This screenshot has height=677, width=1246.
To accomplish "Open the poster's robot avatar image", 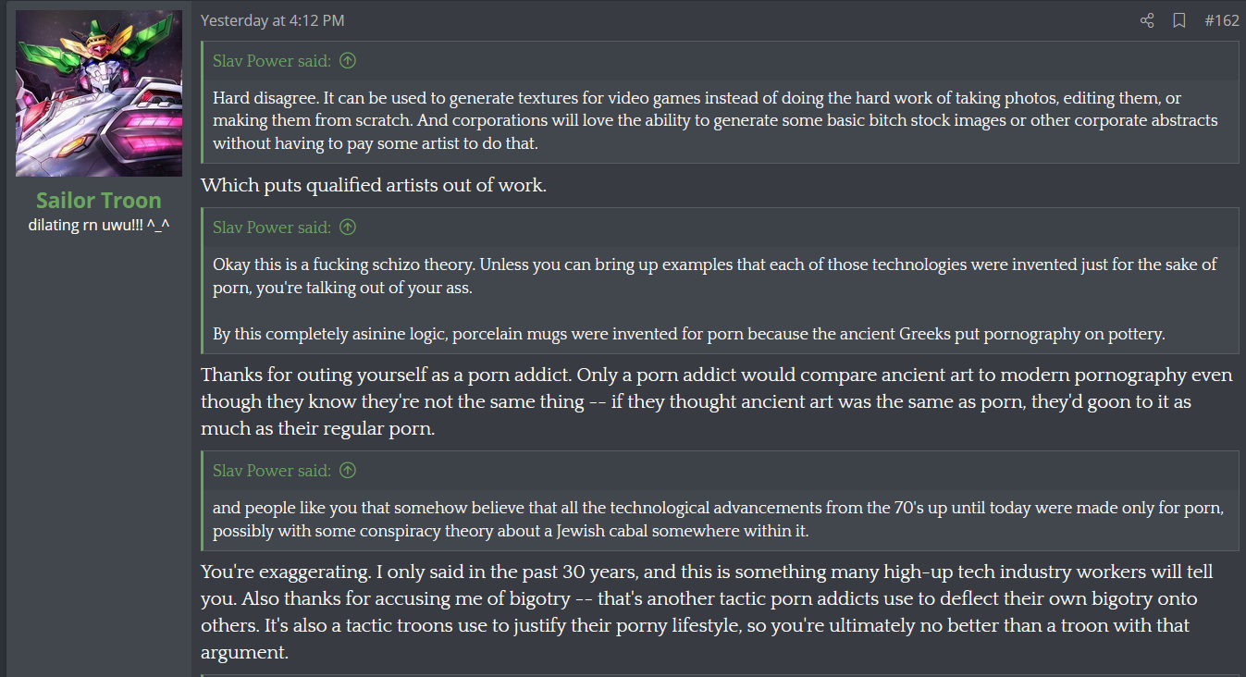I will [99, 93].
